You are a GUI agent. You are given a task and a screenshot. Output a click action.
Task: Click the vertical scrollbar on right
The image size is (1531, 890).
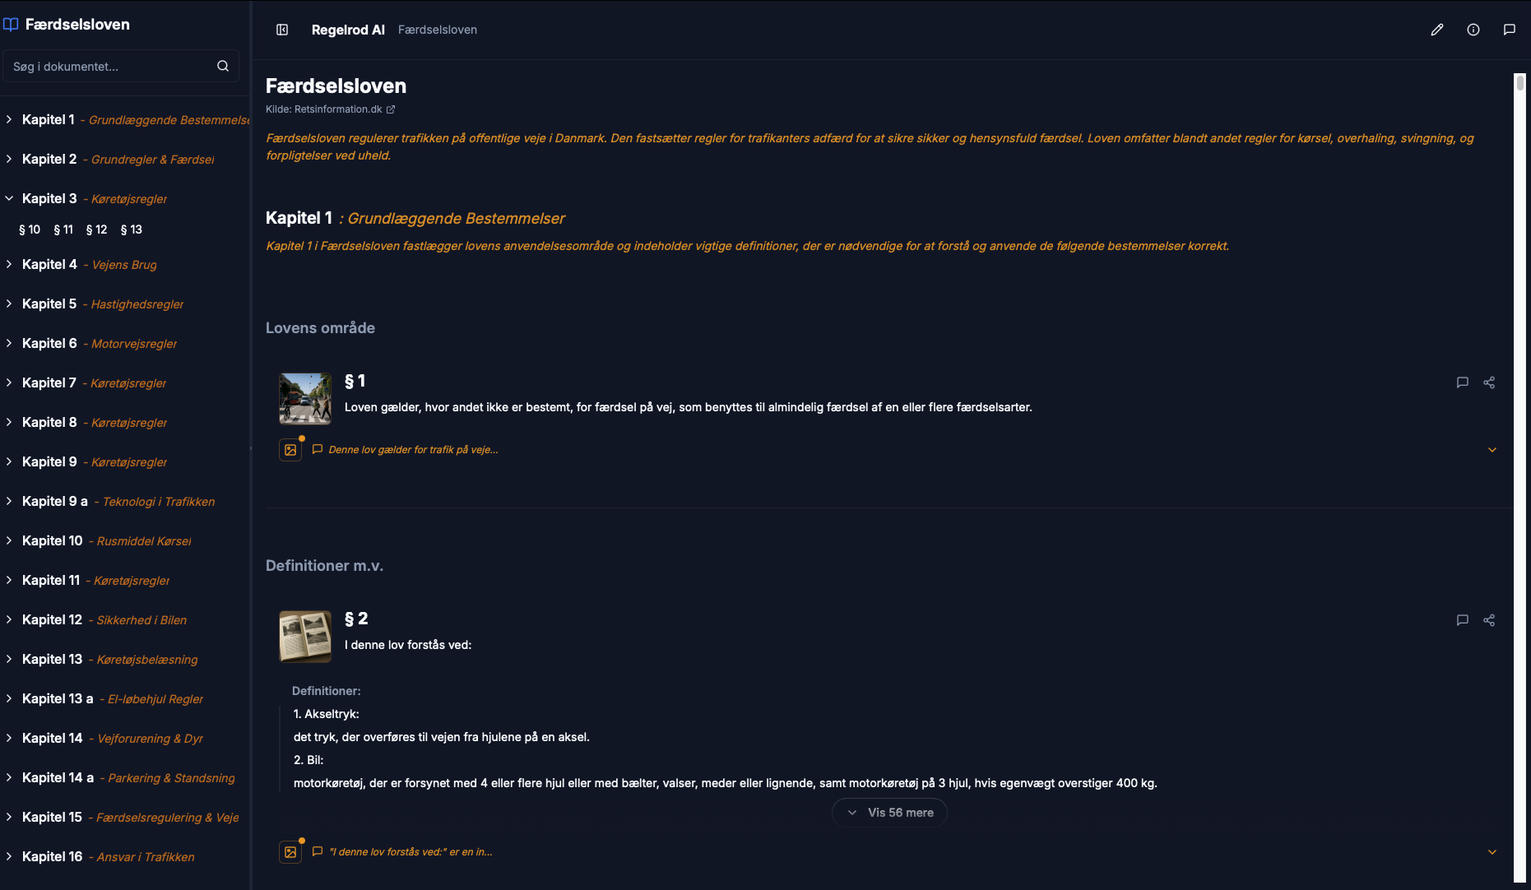1519,477
